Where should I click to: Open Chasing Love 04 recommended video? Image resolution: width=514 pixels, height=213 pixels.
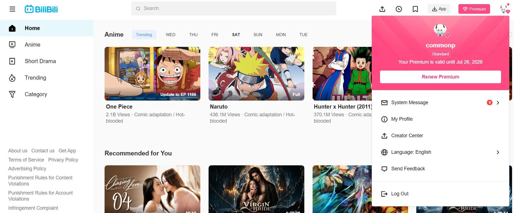coord(152,189)
